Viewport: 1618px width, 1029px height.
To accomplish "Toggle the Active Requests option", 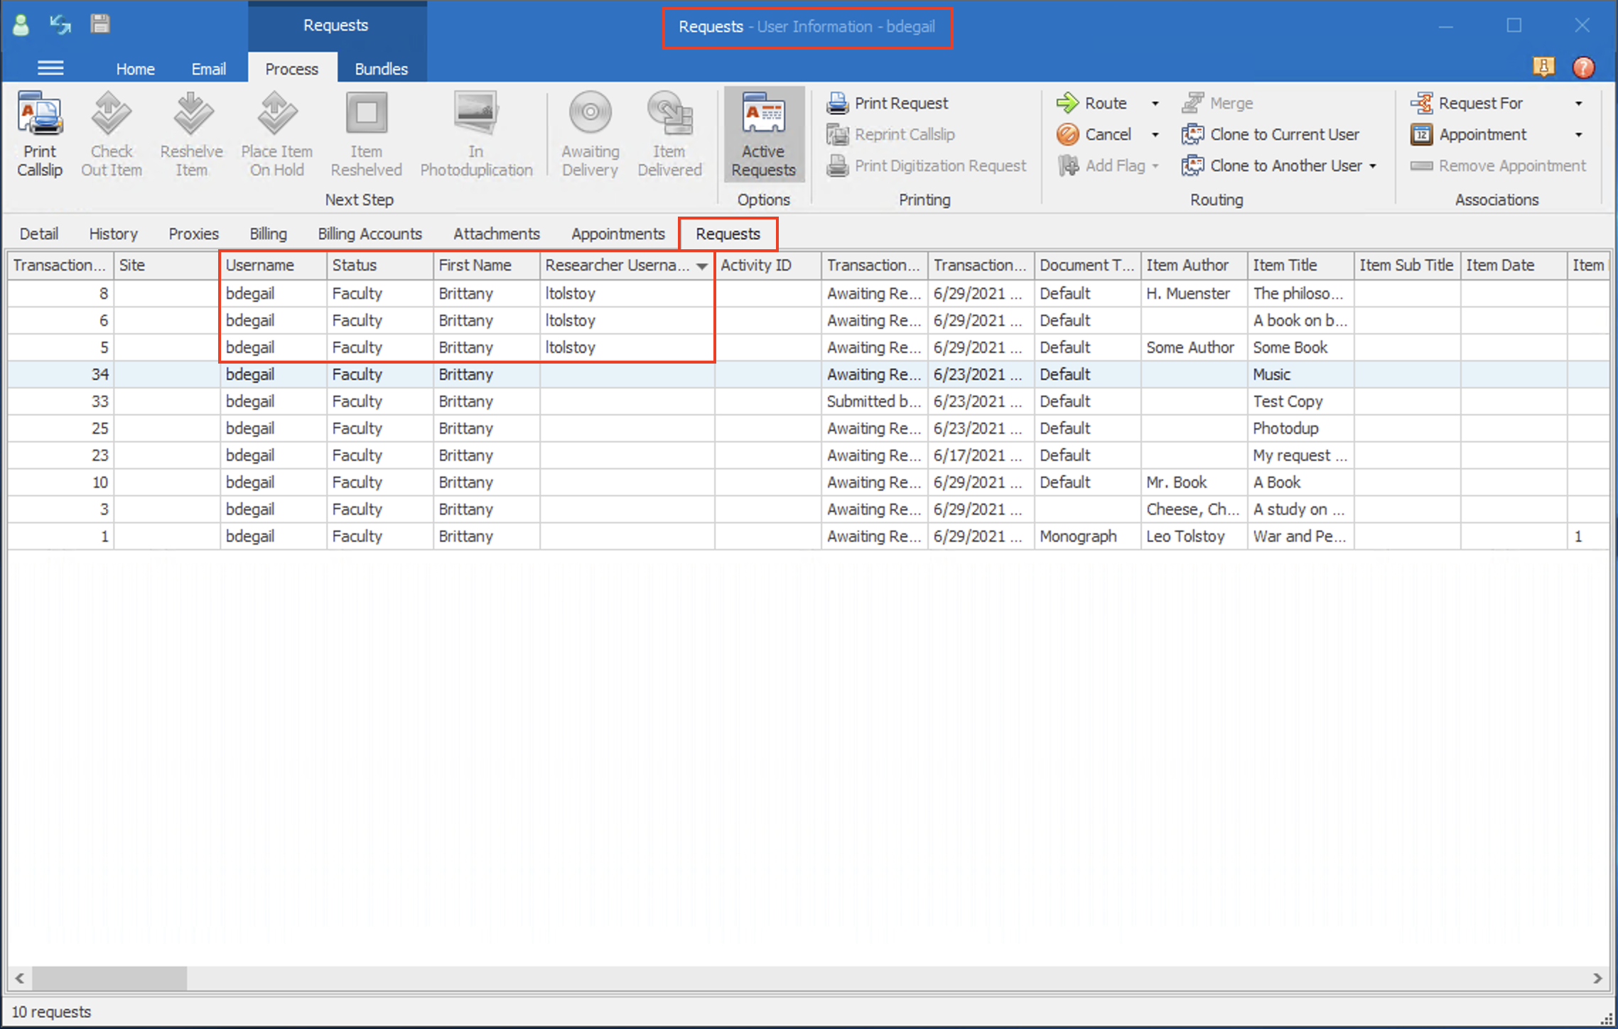I will 763,134.
